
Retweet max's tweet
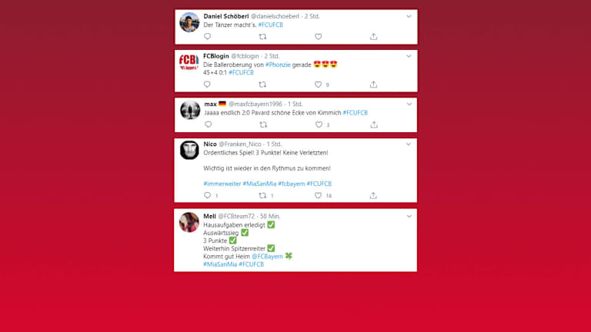[x=263, y=124]
